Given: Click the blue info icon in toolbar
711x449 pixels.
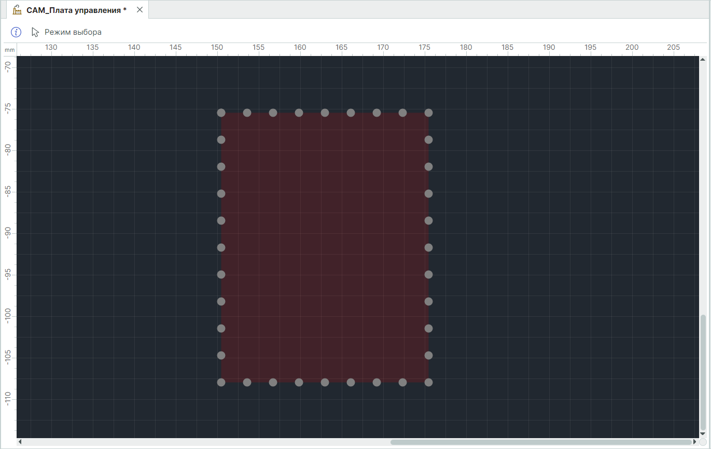Looking at the screenshot, I should [16, 32].
